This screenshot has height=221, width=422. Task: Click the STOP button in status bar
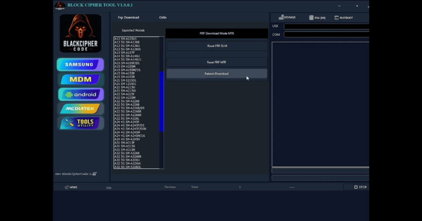[360, 187]
